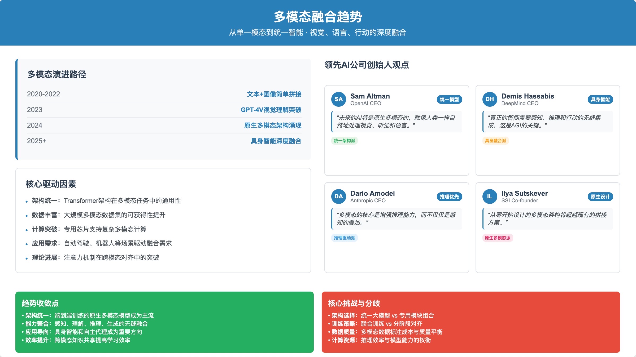This screenshot has width=636, height=357.
Task: Click the 原生多模态架构涌现 timeline entry
Action: click(x=273, y=126)
